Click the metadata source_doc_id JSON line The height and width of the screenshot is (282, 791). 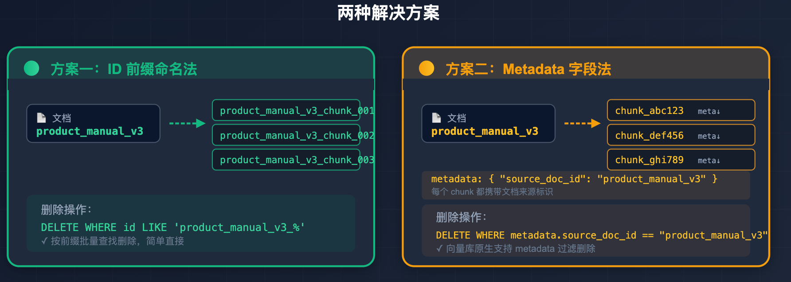tap(574, 179)
